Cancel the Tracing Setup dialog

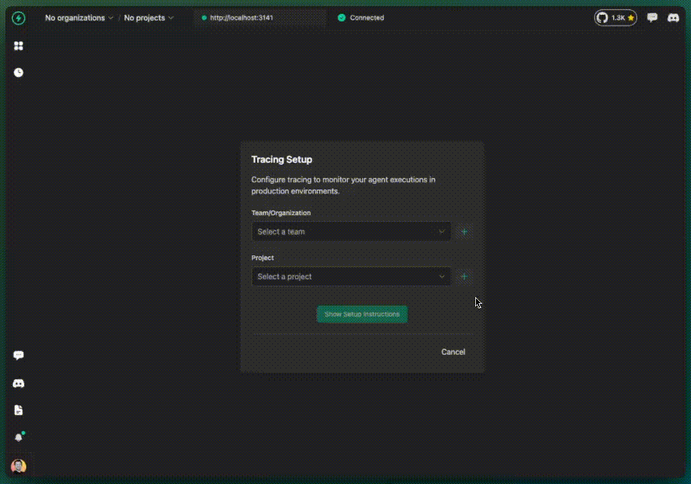(x=453, y=352)
